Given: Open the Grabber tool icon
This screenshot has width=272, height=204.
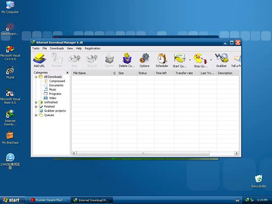Looking at the screenshot, I should point(221,60).
